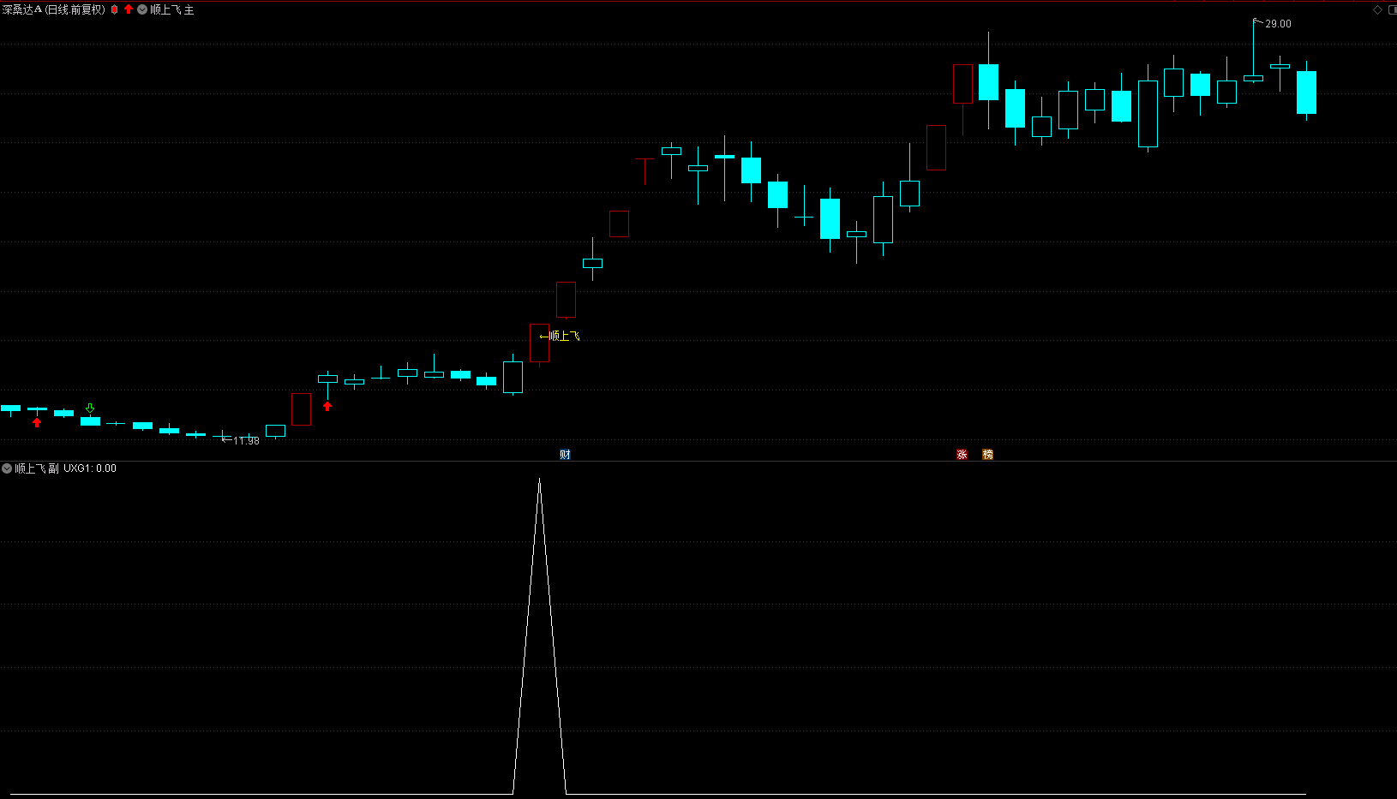Viewport: 1397px width, 799px height.
Task: Expand the 顺上飞 主 indicator dropdown
Action: coord(142,9)
